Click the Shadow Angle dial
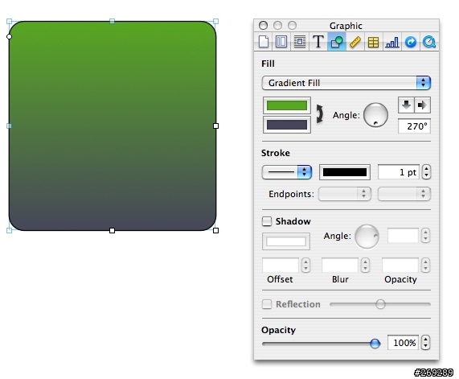 (367, 237)
